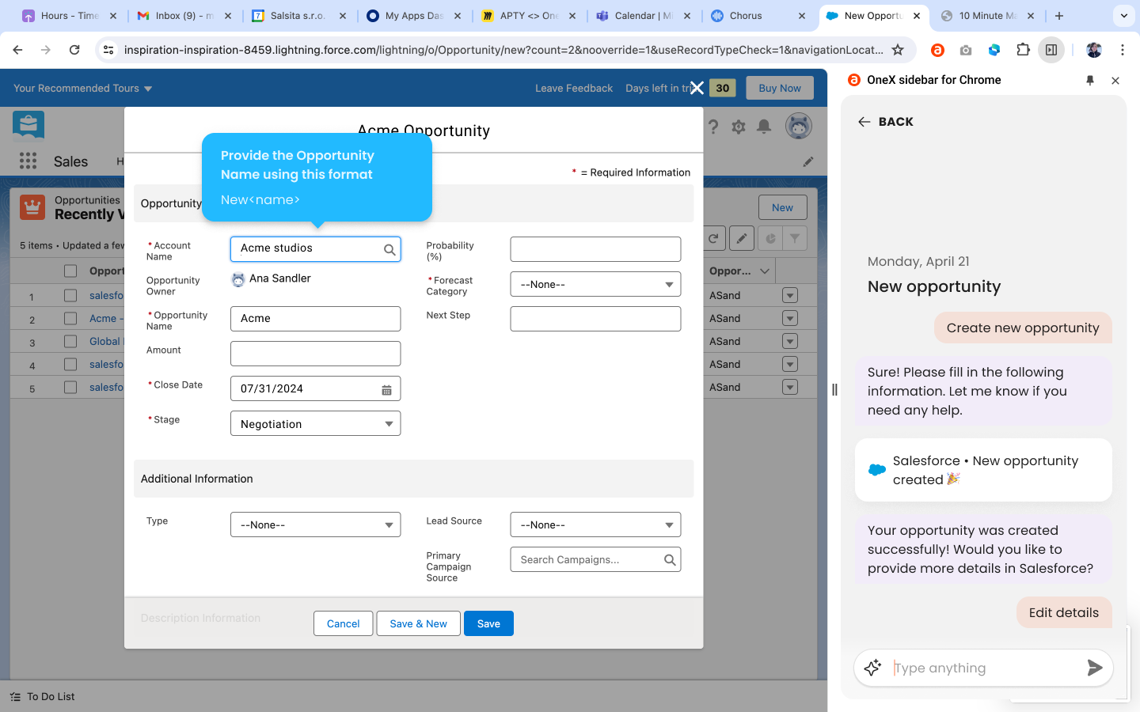Click the send arrow in OneX chat
The width and height of the screenshot is (1140, 712).
[1094, 668]
